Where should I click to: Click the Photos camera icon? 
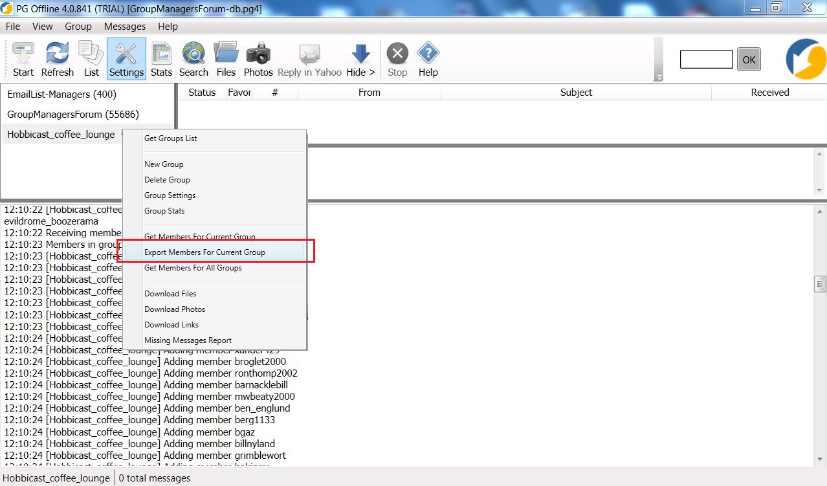click(x=258, y=59)
